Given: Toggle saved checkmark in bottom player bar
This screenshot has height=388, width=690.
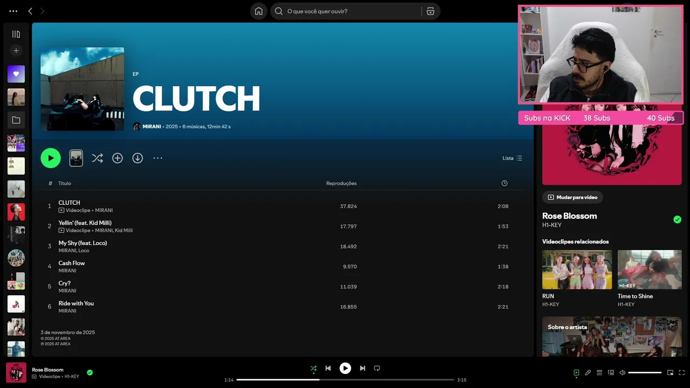Looking at the screenshot, I should tap(90, 372).
